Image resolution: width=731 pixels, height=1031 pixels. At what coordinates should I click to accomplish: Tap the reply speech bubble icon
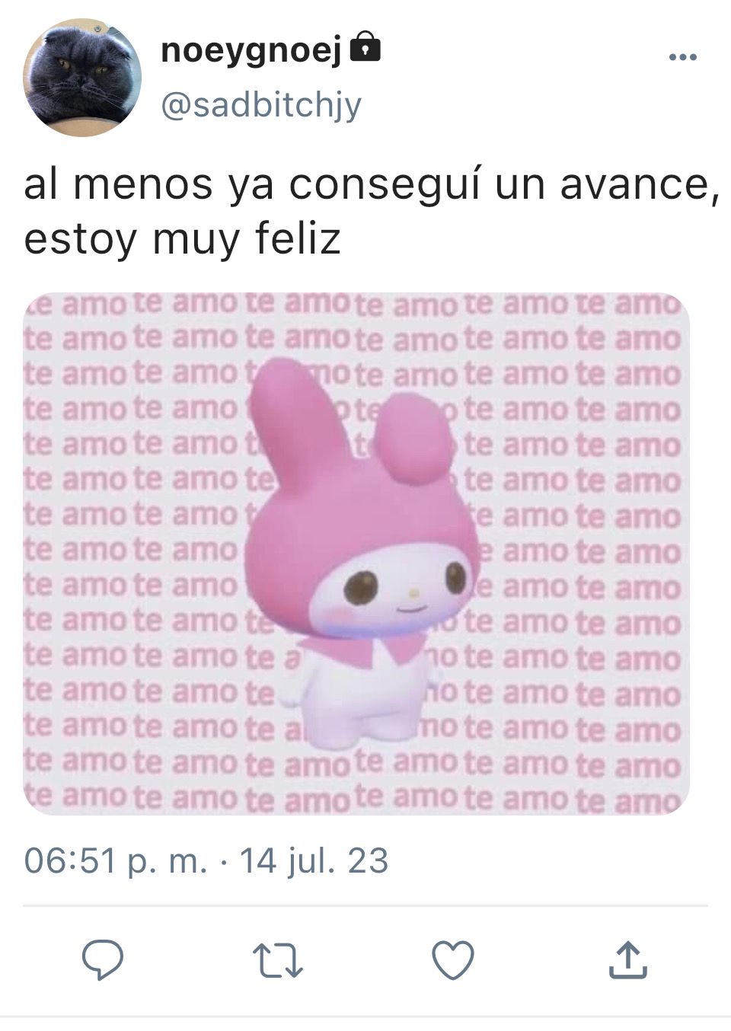tap(102, 959)
